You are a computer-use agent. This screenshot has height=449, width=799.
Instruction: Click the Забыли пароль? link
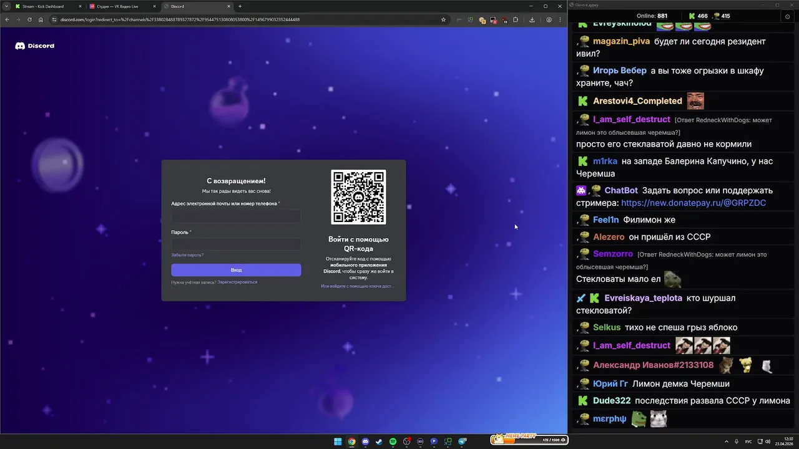pyautogui.click(x=187, y=255)
